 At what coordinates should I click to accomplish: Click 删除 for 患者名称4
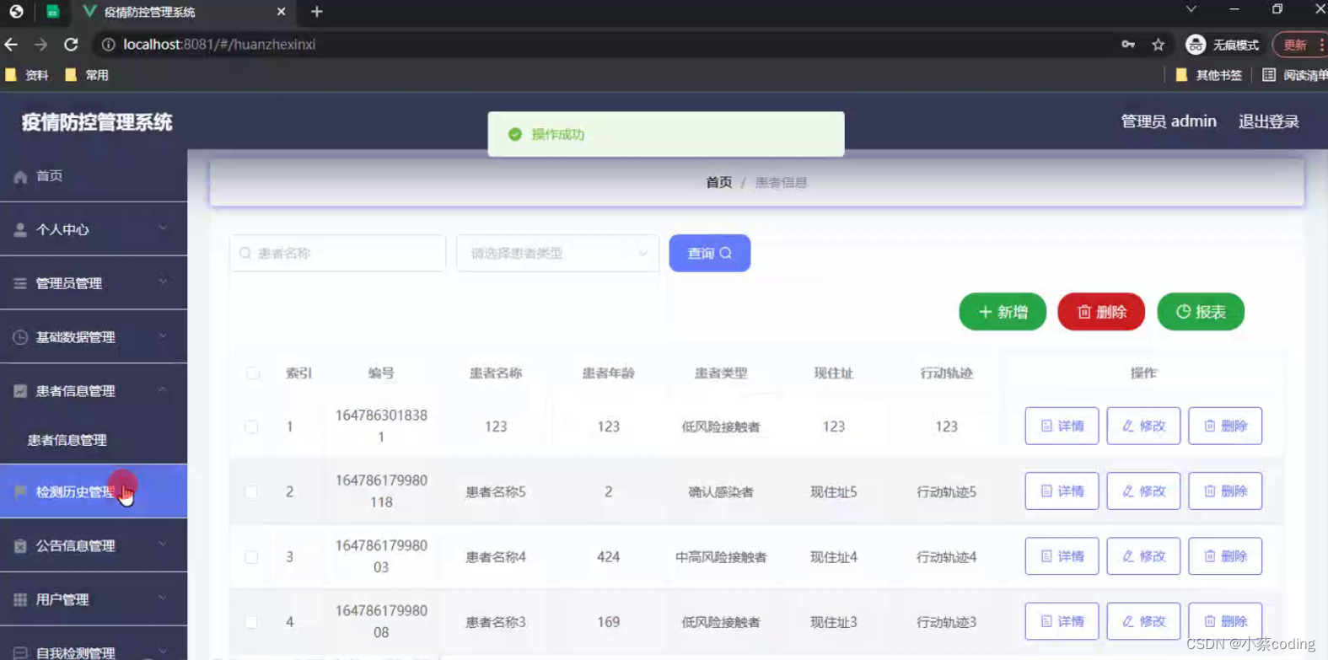(1225, 556)
